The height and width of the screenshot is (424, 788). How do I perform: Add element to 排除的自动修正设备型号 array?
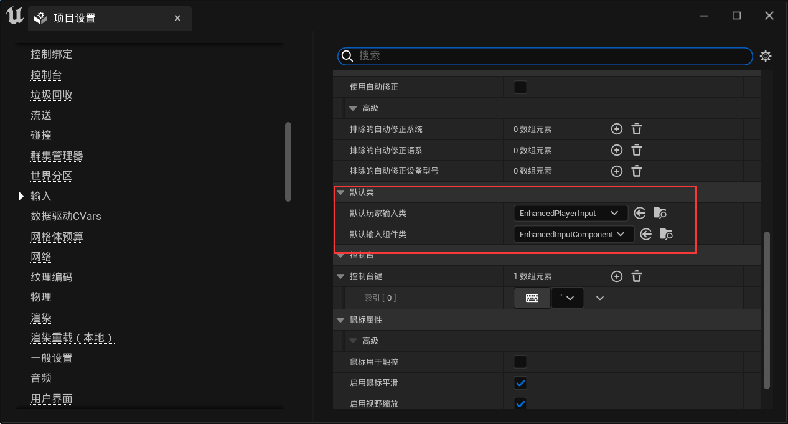[616, 171]
